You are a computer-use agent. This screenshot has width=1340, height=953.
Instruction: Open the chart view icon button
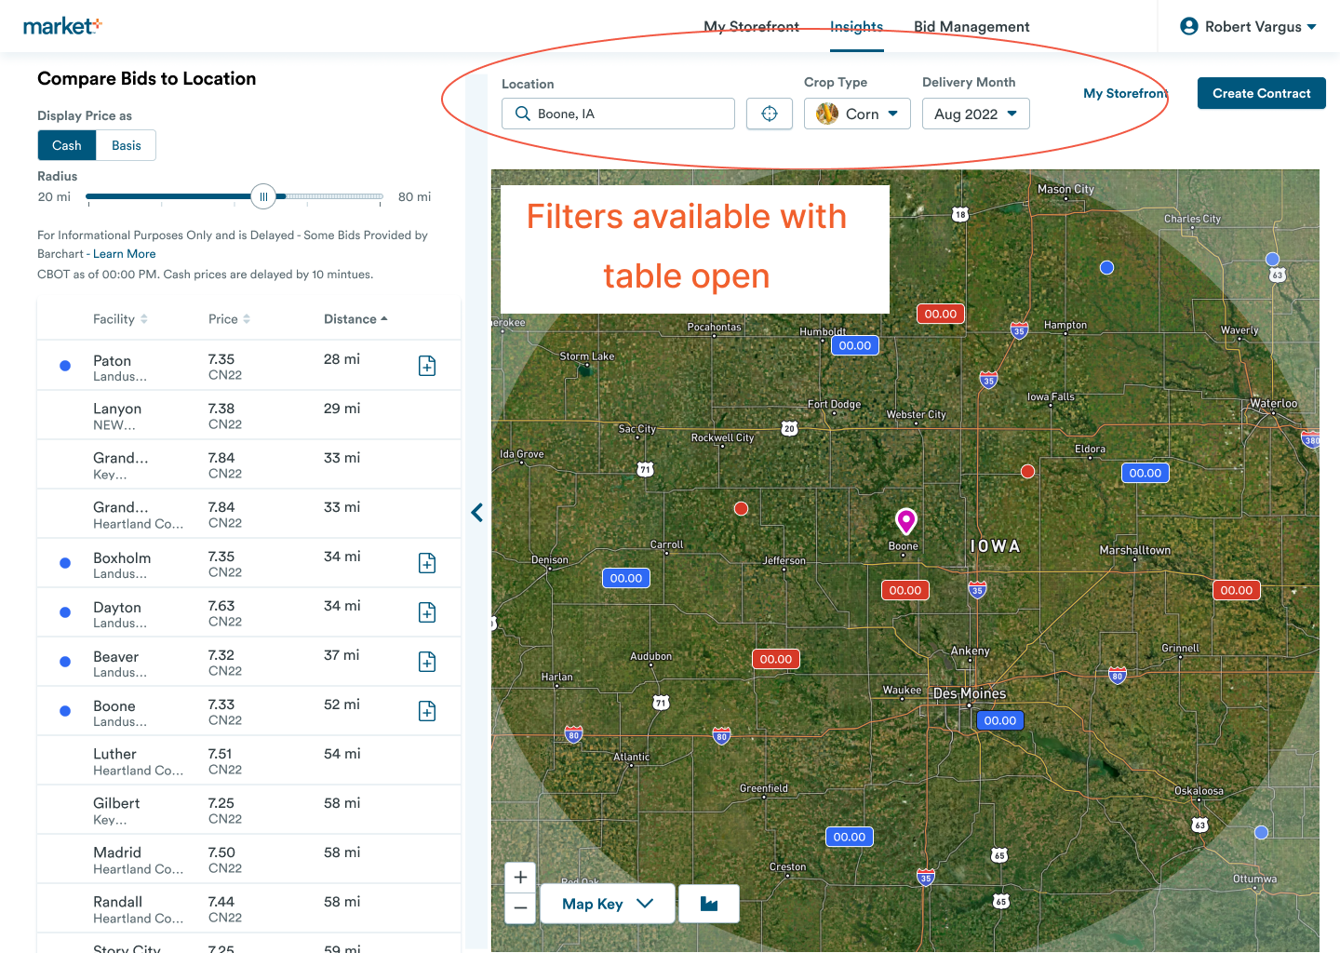[709, 904]
